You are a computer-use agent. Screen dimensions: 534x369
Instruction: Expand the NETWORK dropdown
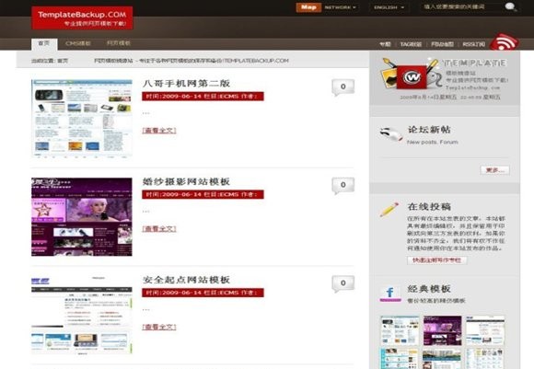coord(341,7)
